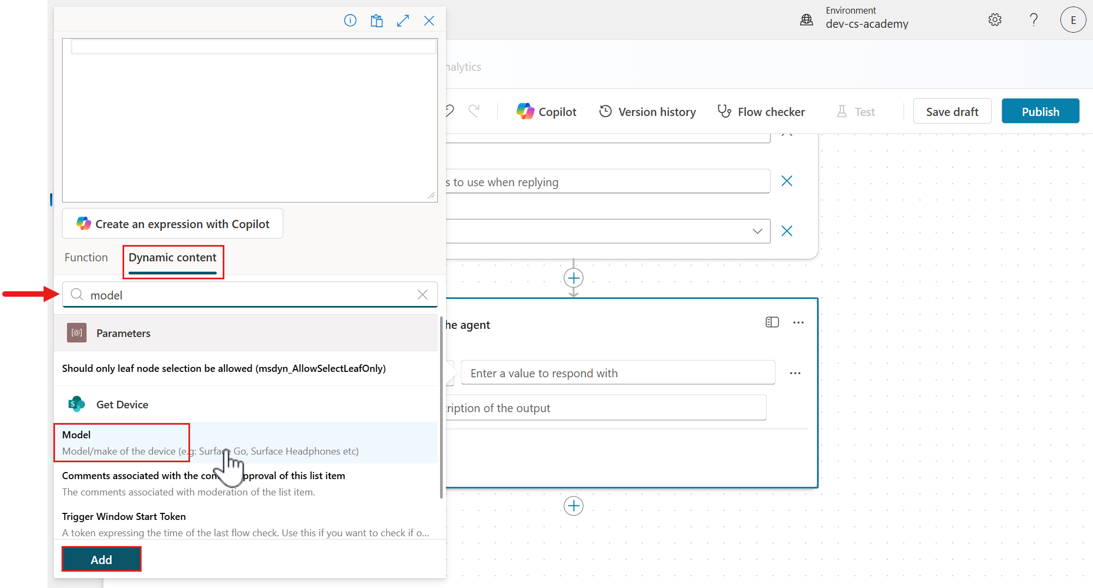
Task: Clear the model search text
Action: point(423,295)
